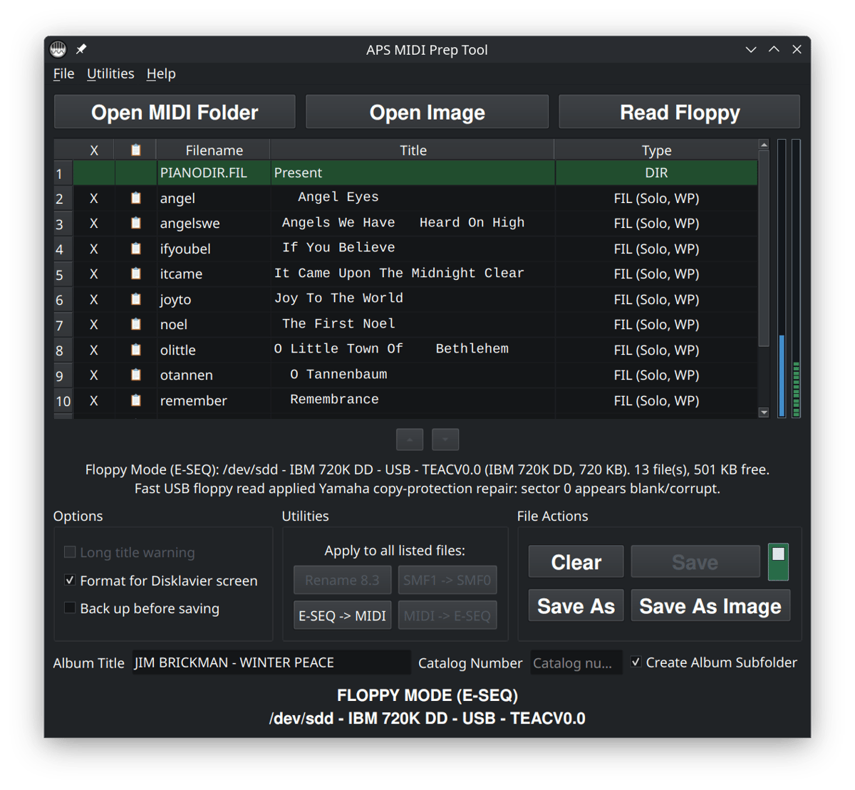Screen dimensions: 855x790
Task: Click the move-up arrow below the file list
Action: point(410,440)
